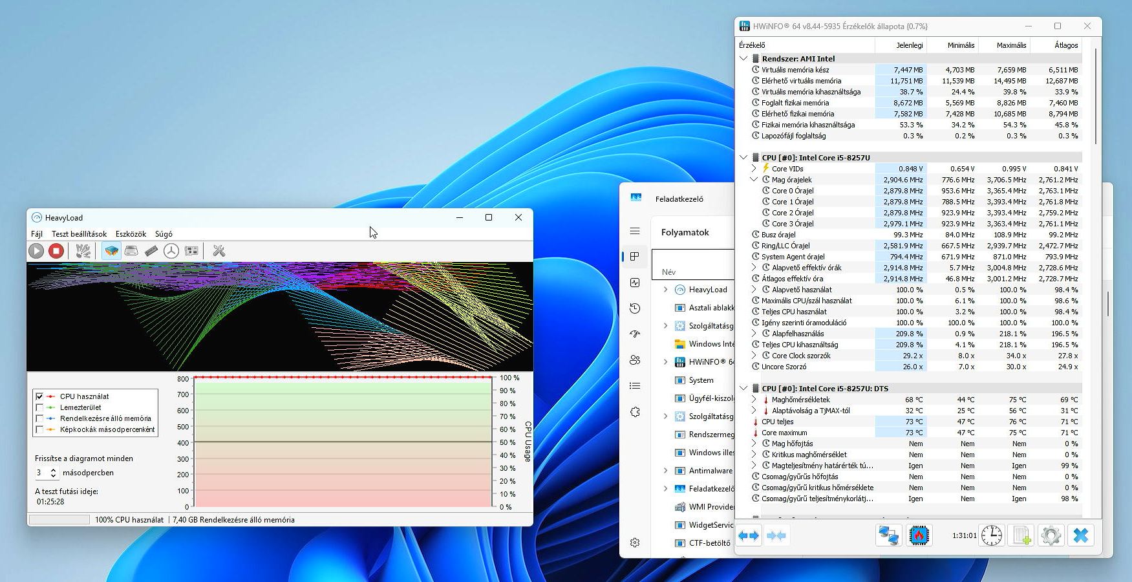This screenshot has width=1132, height=582.
Task: Click the HWiNFO logging to file icon
Action: 1020,535
